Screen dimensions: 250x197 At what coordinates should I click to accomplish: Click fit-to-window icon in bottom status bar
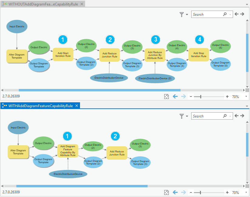click(166, 192)
